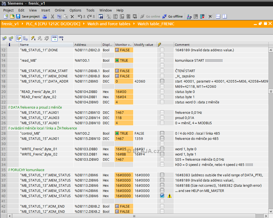Image resolution: width=273 pixels, height=218 pixels.
Task: Open the Insert menu
Action: tap(46, 10)
